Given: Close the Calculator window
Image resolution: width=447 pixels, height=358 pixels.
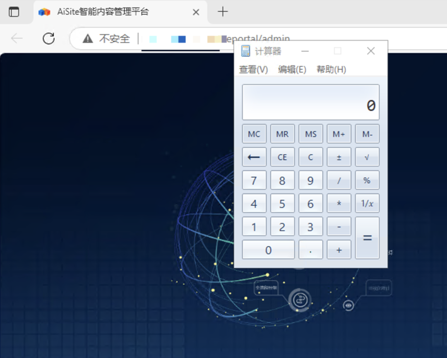Looking at the screenshot, I should click(x=371, y=51).
